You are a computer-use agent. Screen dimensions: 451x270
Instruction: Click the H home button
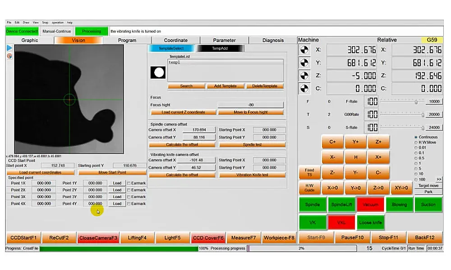tap(355, 157)
